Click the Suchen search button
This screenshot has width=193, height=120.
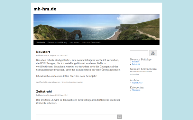153,53
